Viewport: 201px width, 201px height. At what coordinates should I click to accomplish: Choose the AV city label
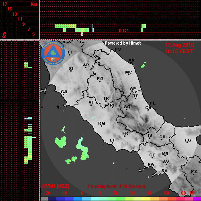tap(166, 162)
